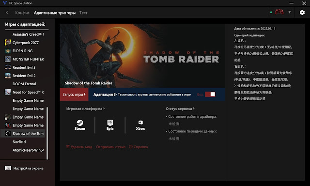
Task: Expand the Игровая платформа section arrow
Action: [104, 108]
